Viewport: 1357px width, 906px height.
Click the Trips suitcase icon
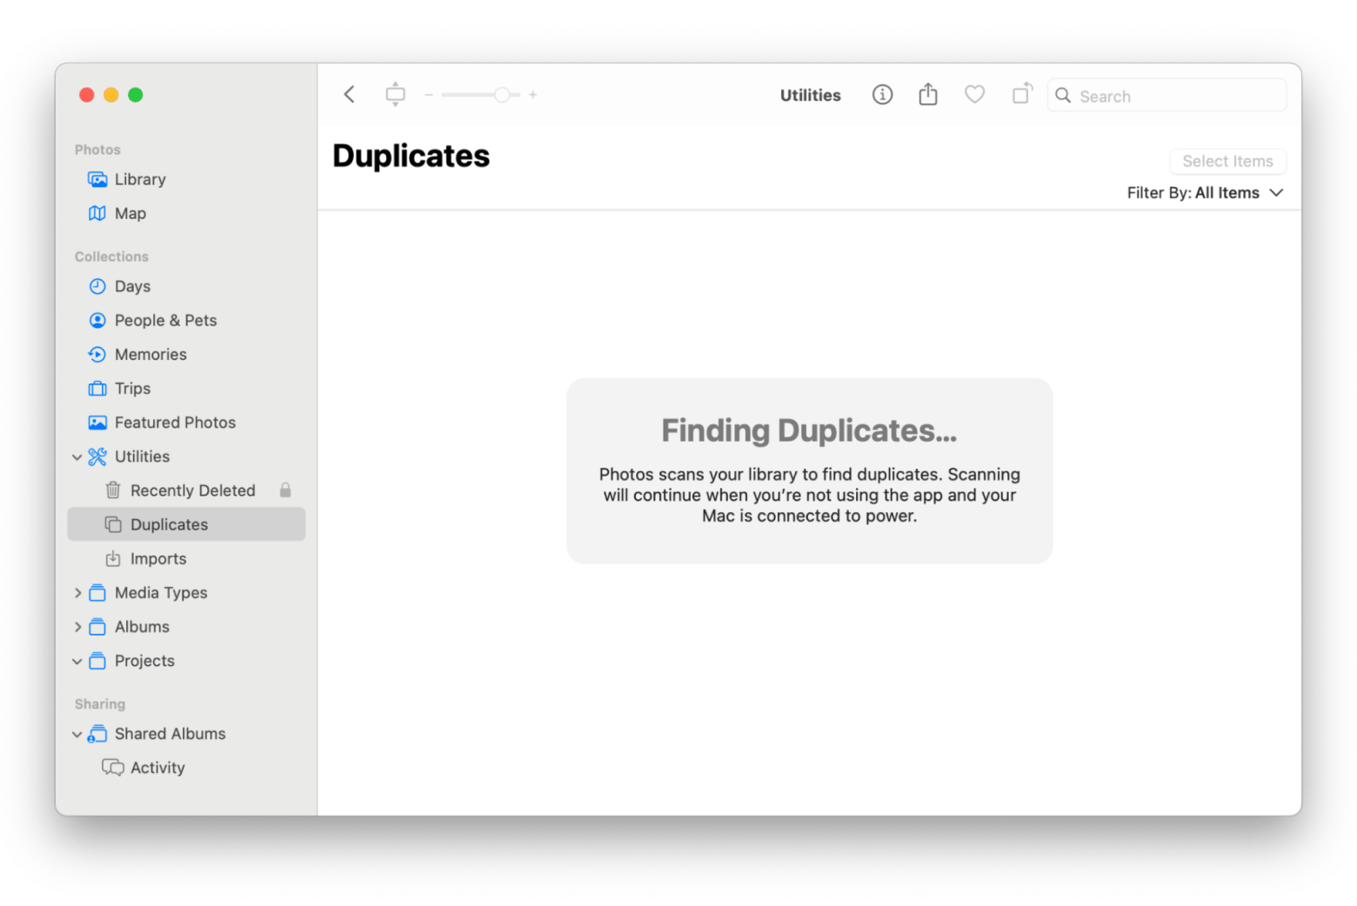(97, 388)
